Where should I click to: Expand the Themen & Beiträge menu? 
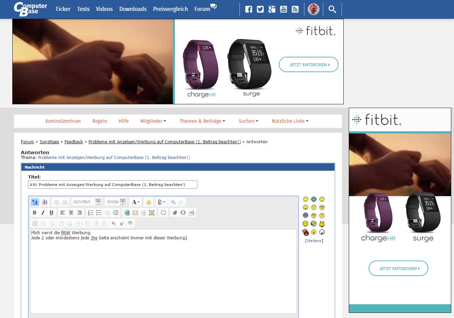tap(203, 121)
